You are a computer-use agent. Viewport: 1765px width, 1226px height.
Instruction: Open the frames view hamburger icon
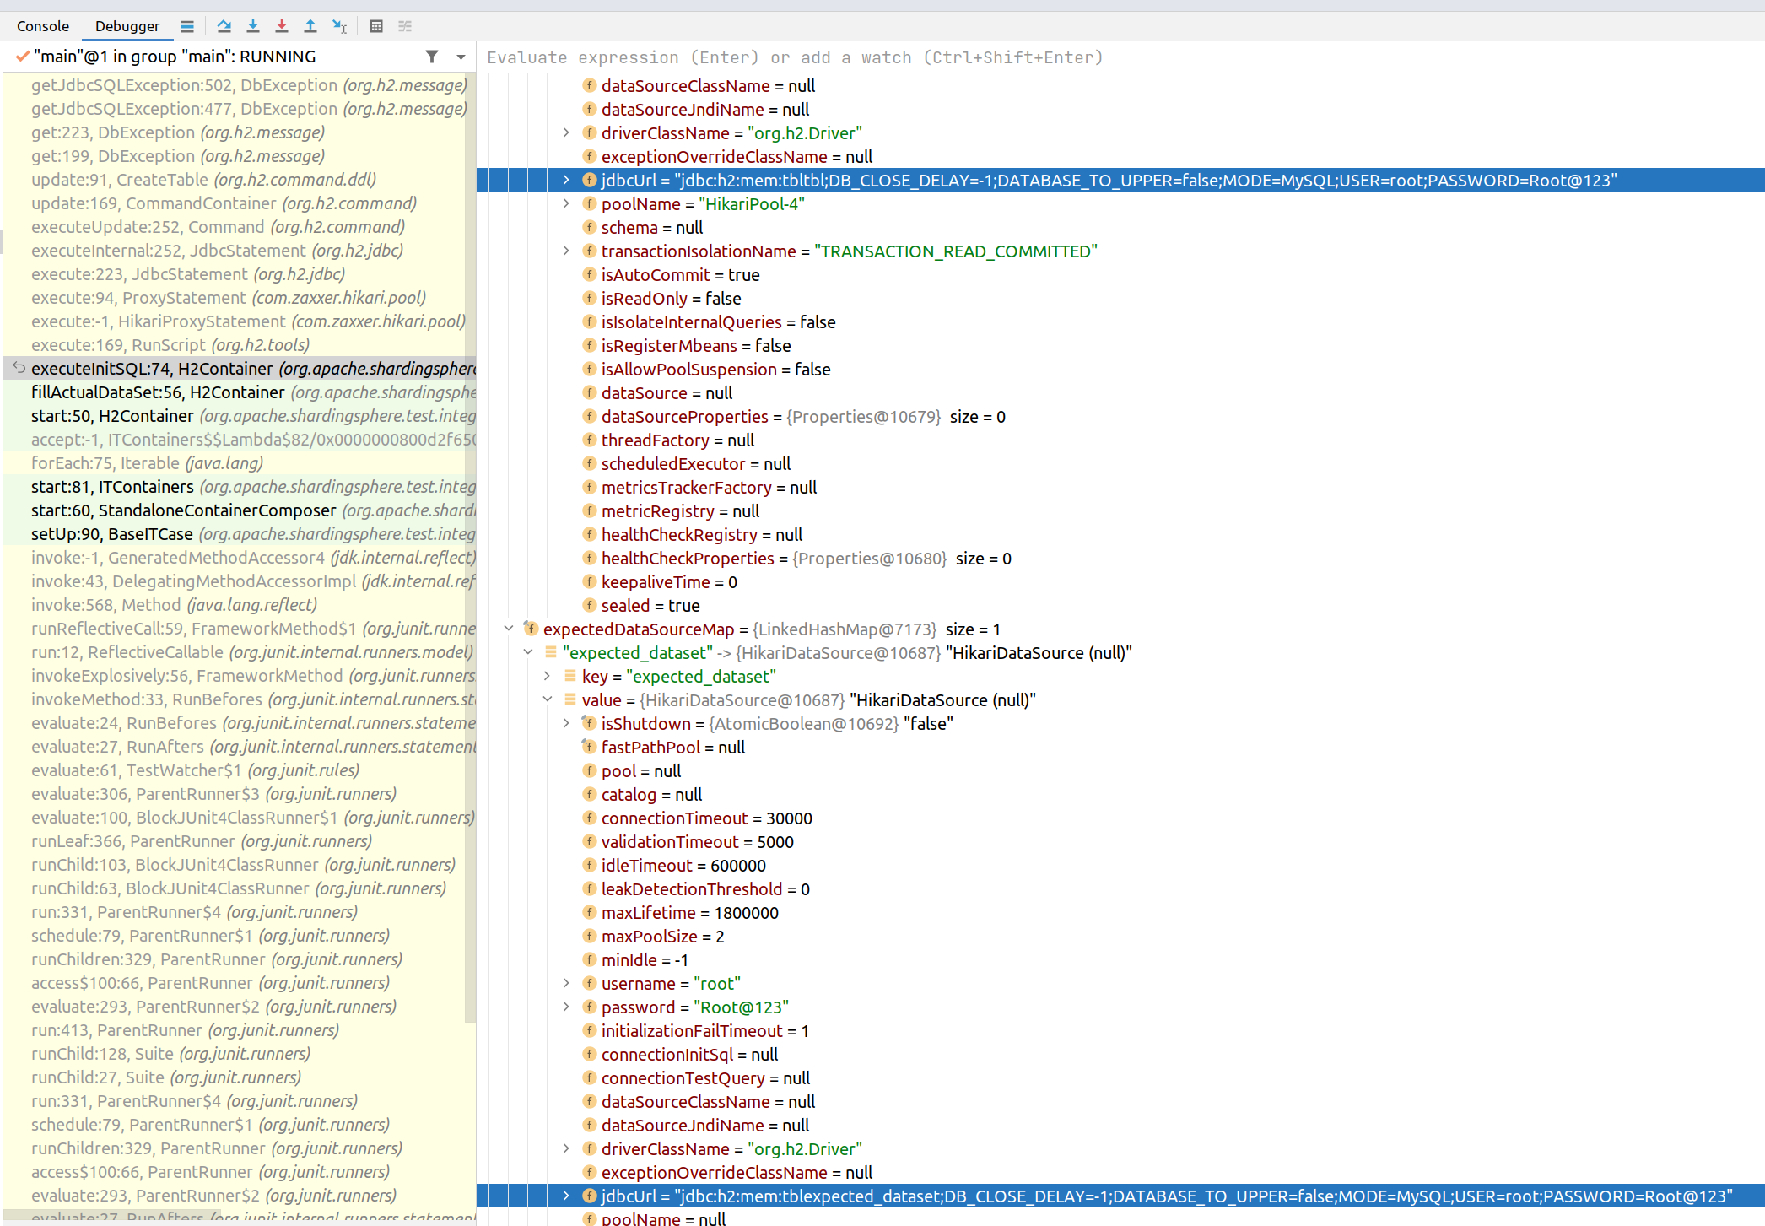click(187, 26)
